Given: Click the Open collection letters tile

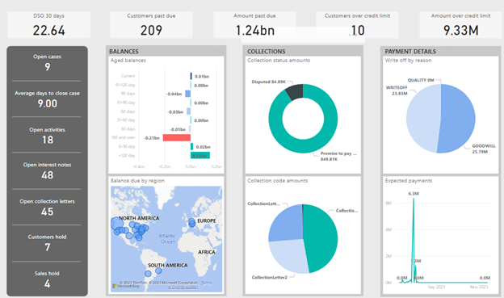Looking at the screenshot, I should click(47, 207).
